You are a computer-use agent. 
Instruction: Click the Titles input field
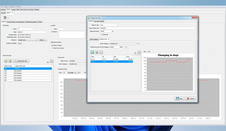[x=32, y=32]
